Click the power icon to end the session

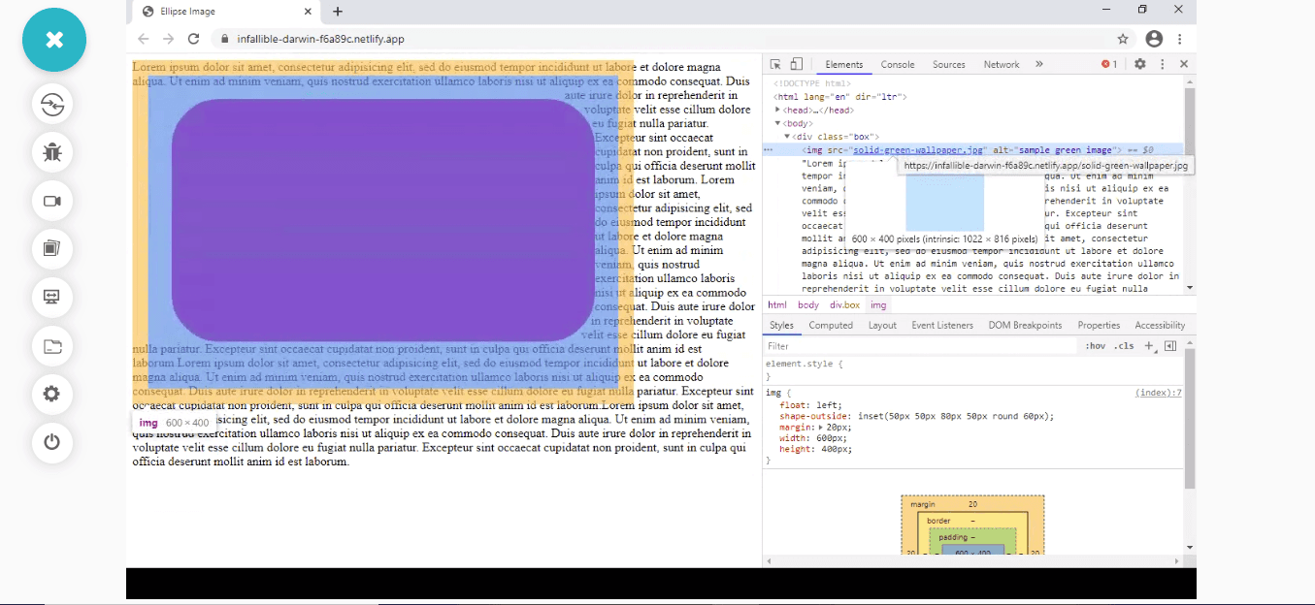click(52, 442)
